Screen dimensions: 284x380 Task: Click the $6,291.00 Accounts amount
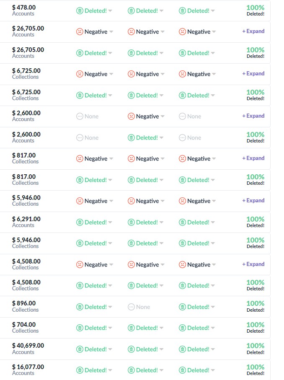pos(26,219)
